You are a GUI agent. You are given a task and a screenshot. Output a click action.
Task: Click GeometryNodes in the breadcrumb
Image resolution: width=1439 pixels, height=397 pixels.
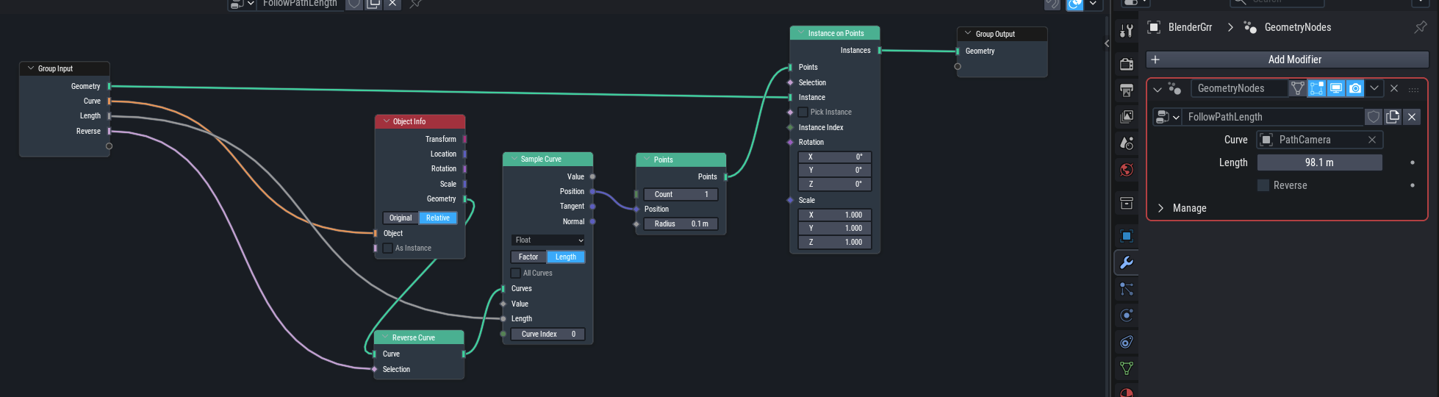coord(1297,27)
